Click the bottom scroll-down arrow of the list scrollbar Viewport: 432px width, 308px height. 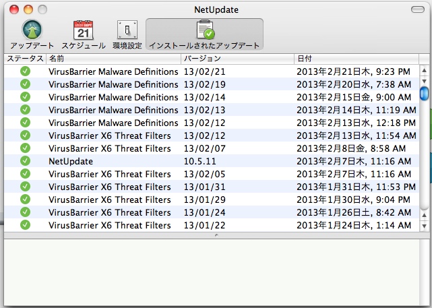[425, 226]
